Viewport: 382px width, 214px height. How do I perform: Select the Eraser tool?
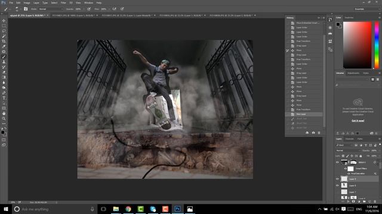click(4, 72)
